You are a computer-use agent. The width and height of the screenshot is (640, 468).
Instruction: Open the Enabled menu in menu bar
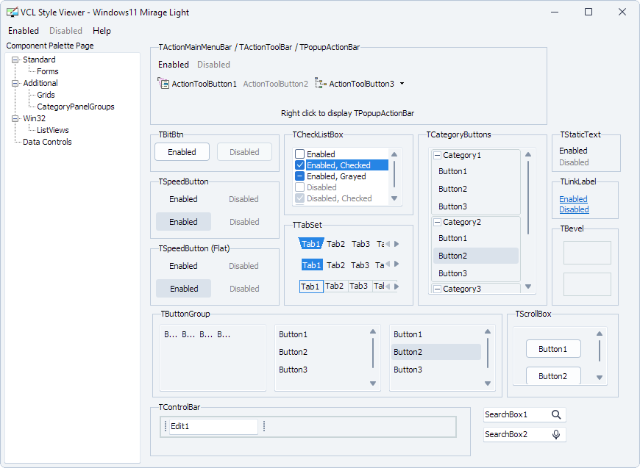[24, 31]
